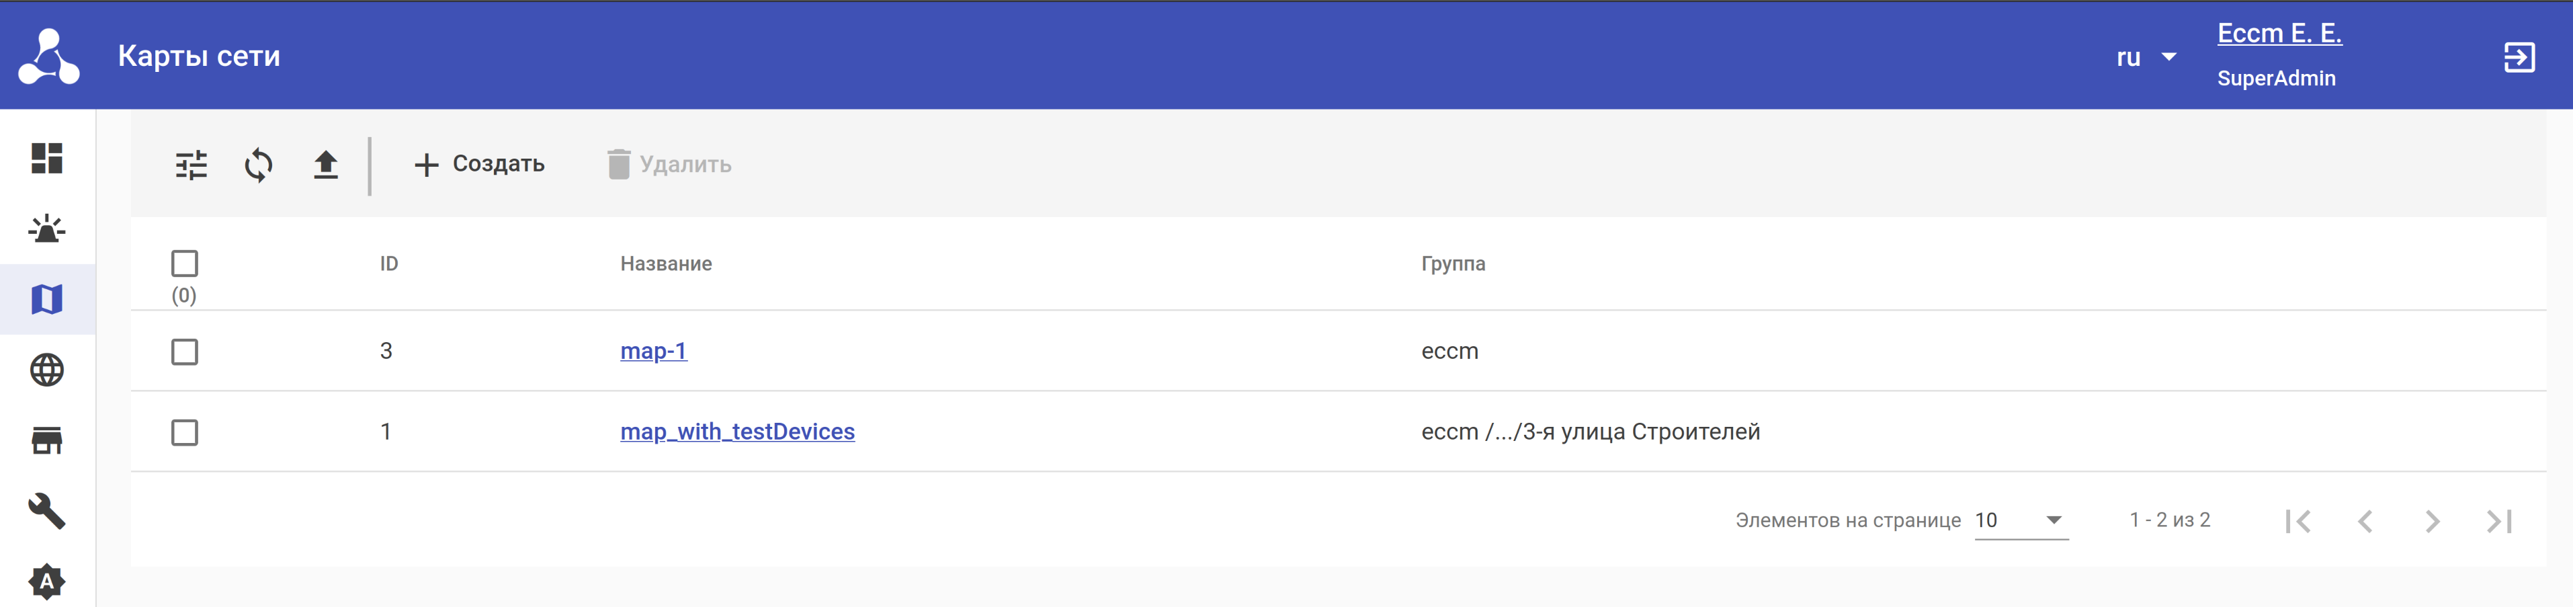The height and width of the screenshot is (607, 2573).
Task: Go to the next page arrow
Action: tap(2432, 521)
